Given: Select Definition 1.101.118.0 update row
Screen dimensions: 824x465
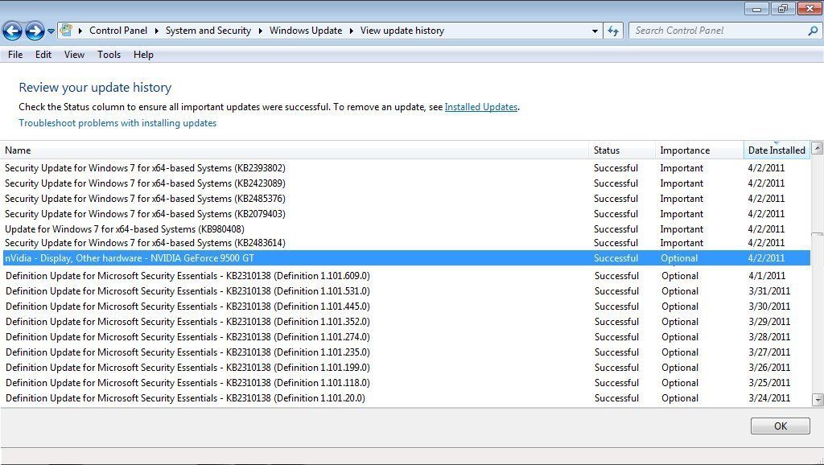Looking at the screenshot, I should 405,382.
